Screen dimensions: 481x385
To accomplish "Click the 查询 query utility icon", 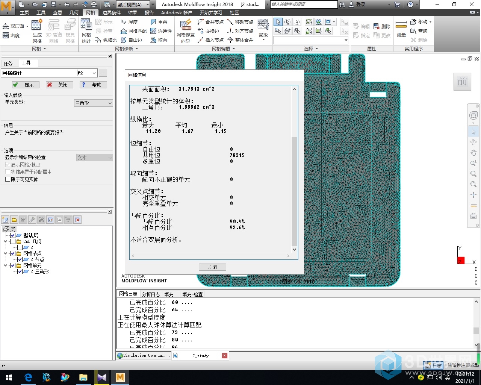I will tap(419, 31).
